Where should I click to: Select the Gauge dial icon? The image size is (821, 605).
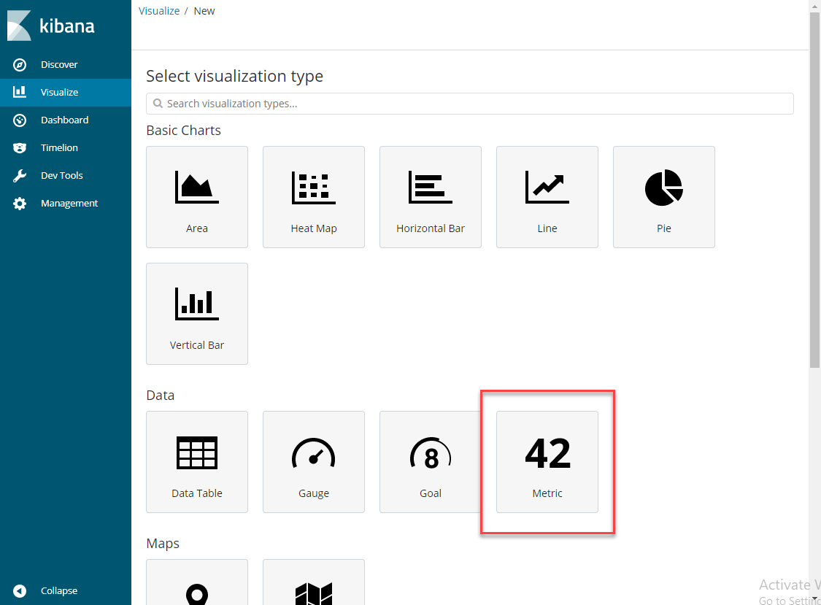[314, 452]
